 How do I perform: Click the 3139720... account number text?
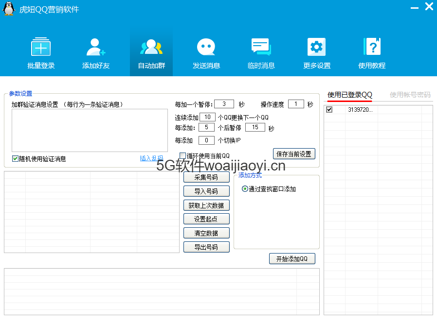360,110
